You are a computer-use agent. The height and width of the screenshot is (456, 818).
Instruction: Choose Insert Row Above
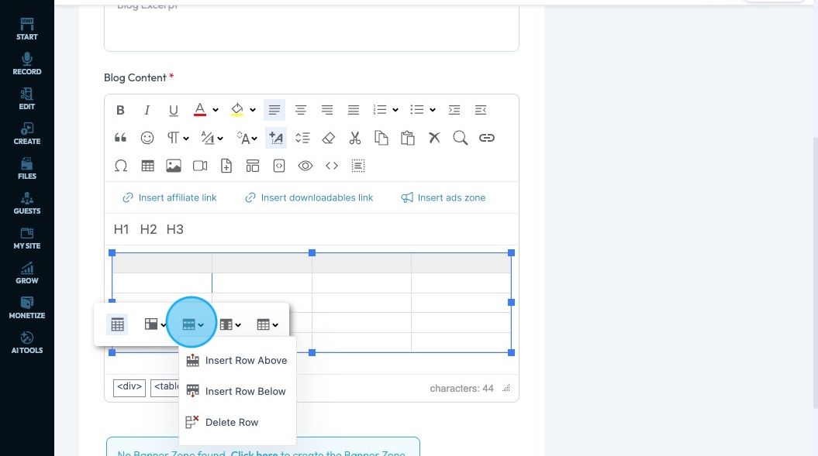[237, 360]
